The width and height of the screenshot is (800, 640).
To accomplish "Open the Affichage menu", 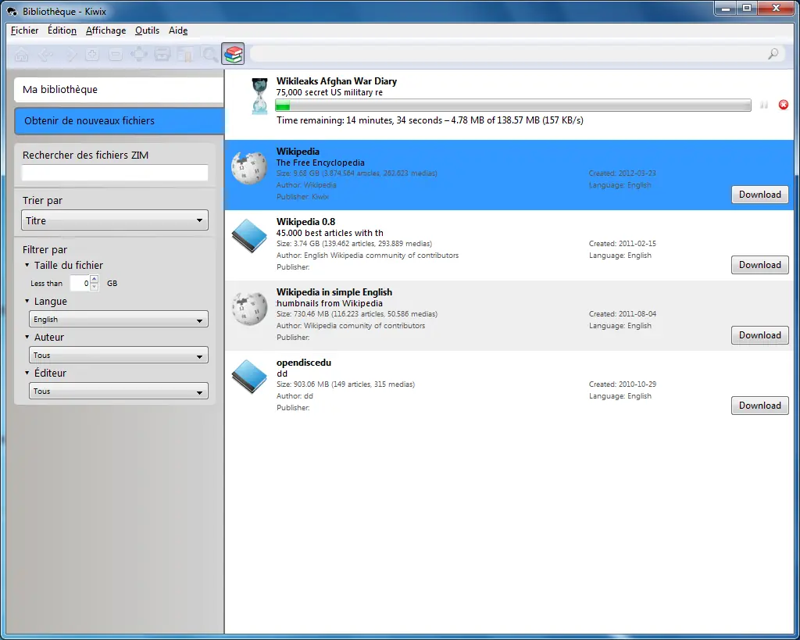I will pyautogui.click(x=105, y=30).
